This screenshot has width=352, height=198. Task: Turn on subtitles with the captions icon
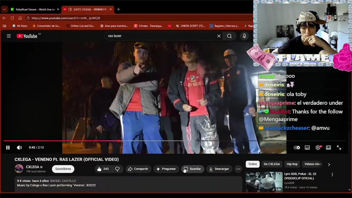[x=307, y=148]
